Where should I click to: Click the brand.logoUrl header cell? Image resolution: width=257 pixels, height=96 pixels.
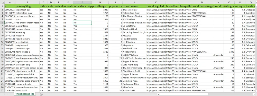156,6
